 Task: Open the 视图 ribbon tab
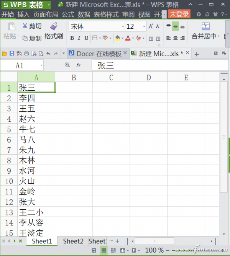144,15
